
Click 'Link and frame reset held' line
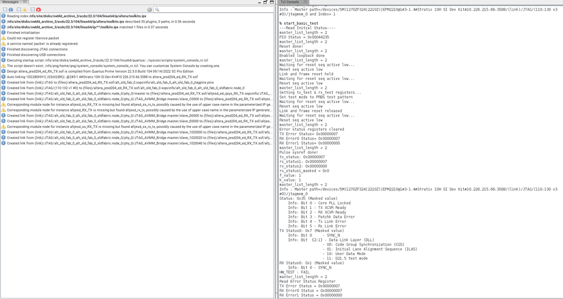point(306,74)
